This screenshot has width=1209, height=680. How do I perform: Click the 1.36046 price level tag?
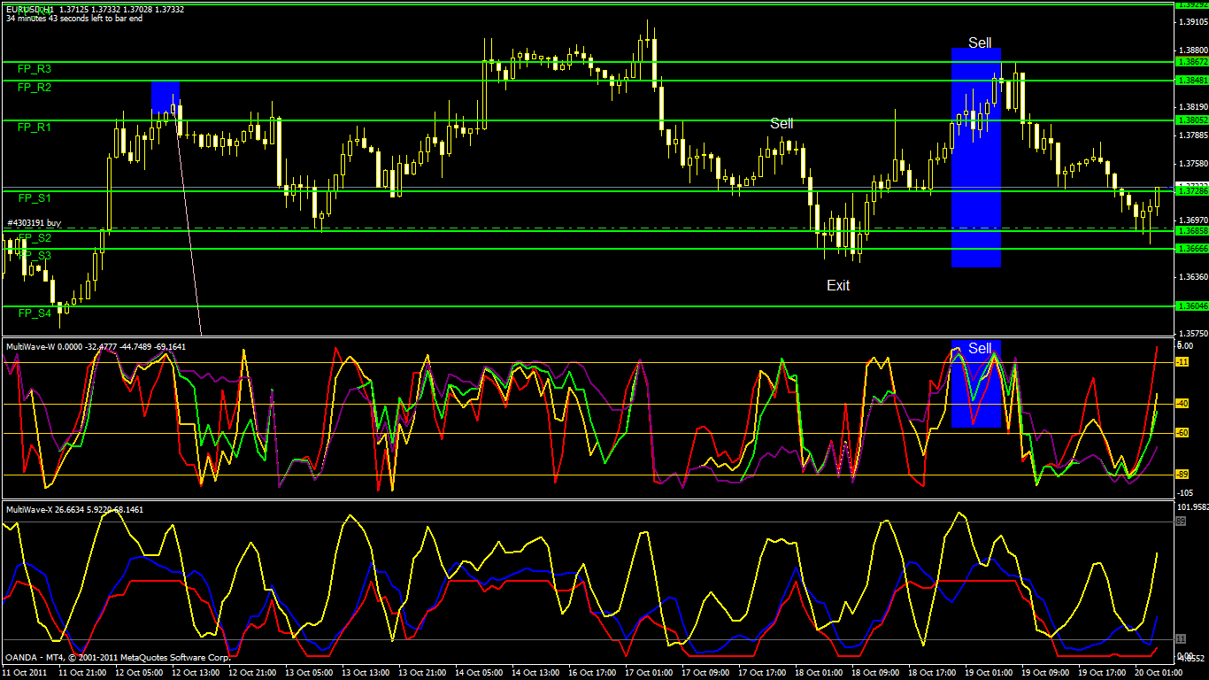(1191, 305)
